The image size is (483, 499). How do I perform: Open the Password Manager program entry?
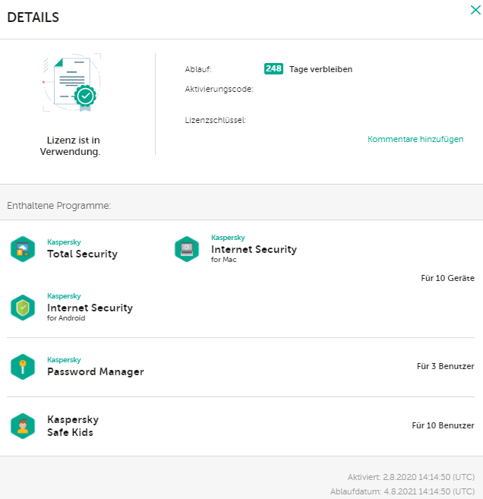(95, 371)
